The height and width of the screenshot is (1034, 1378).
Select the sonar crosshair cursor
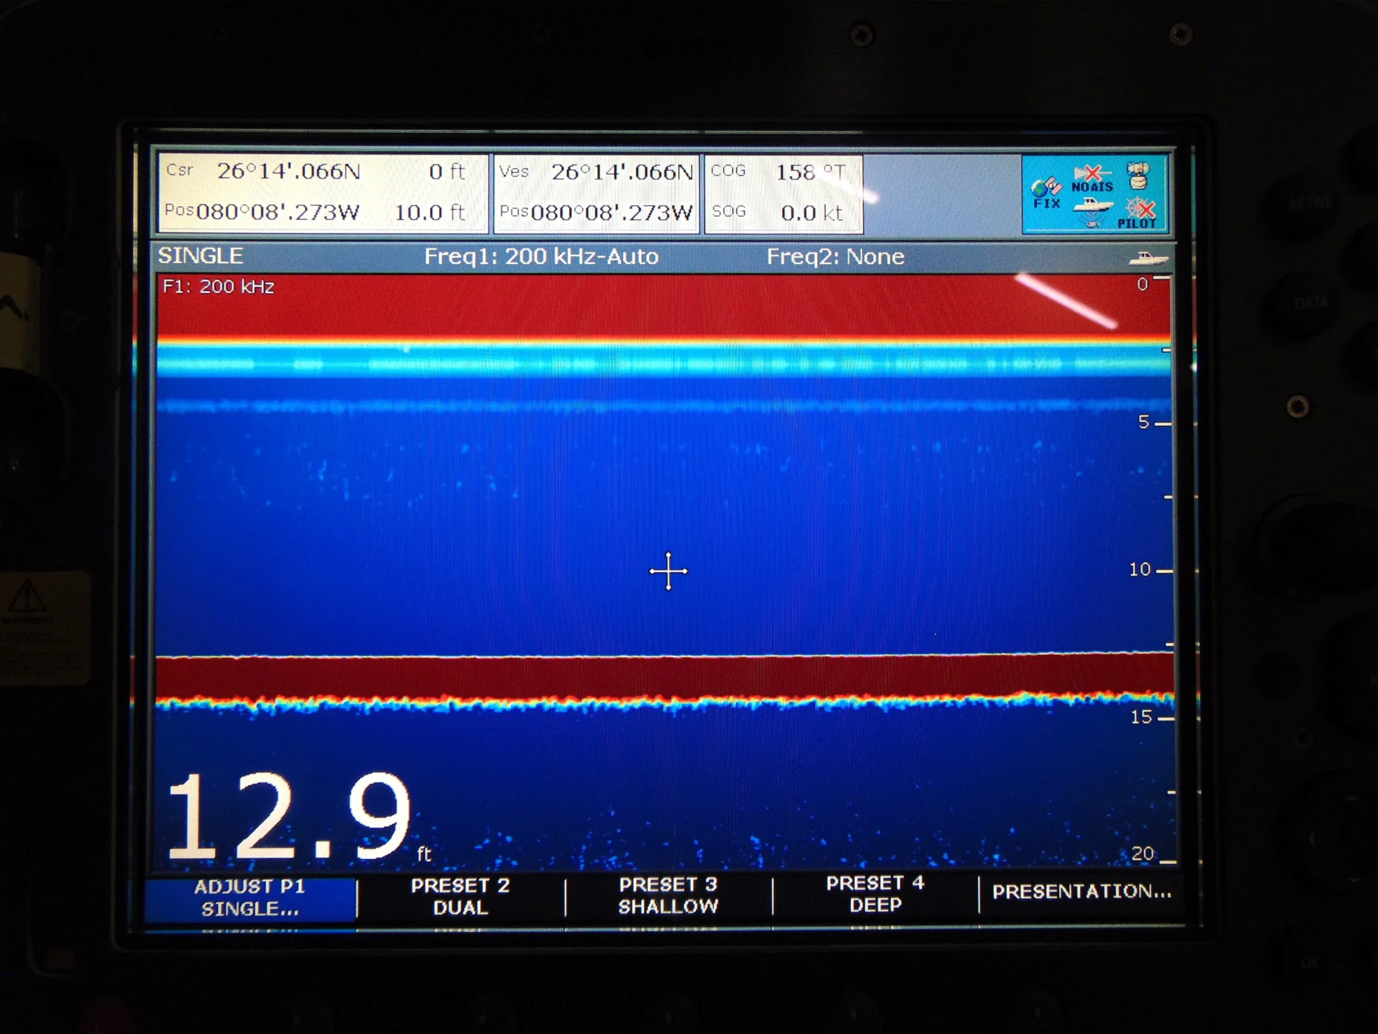668,570
